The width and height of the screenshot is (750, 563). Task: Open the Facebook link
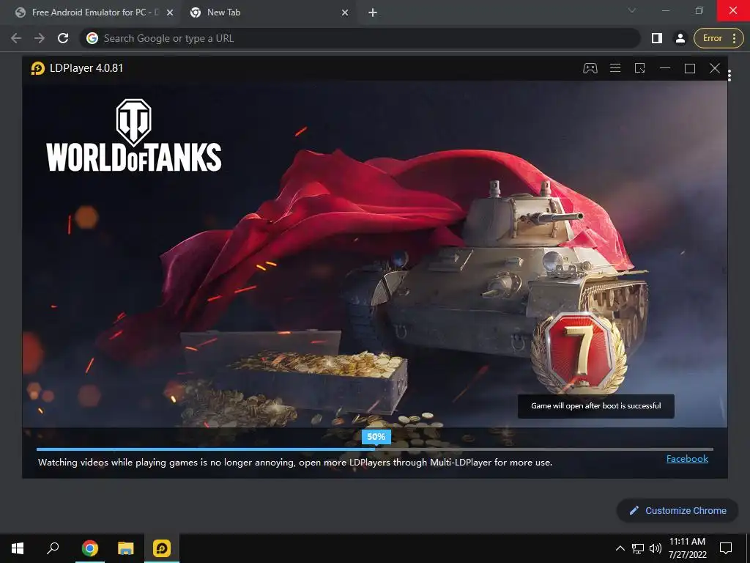(x=687, y=459)
